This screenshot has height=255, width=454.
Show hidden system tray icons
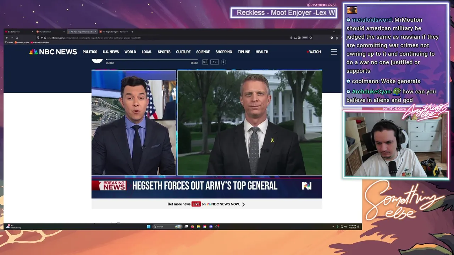[333, 227]
